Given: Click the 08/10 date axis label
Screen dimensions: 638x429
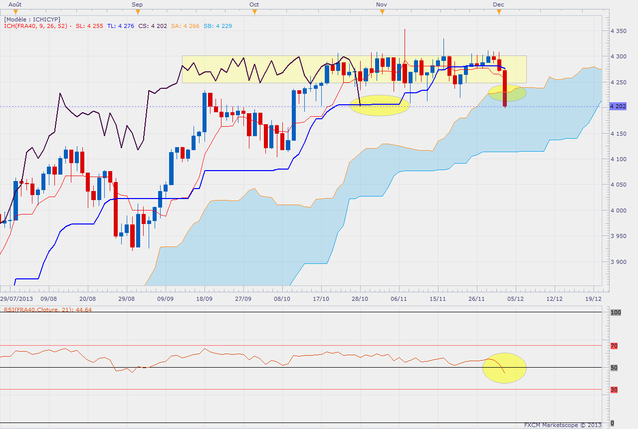Looking at the screenshot, I should [282, 298].
